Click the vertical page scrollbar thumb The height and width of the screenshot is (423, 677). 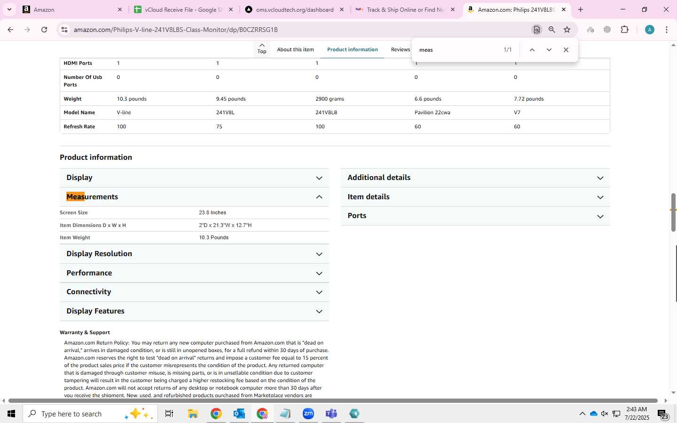673,212
